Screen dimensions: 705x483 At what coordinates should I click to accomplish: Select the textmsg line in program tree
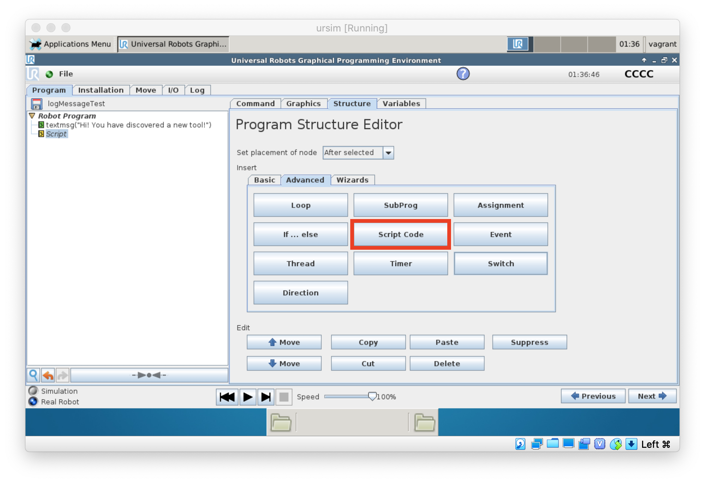128,125
